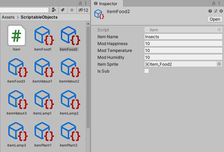Open the search by type filter
The height and width of the screenshot is (152, 224).
point(54,10)
